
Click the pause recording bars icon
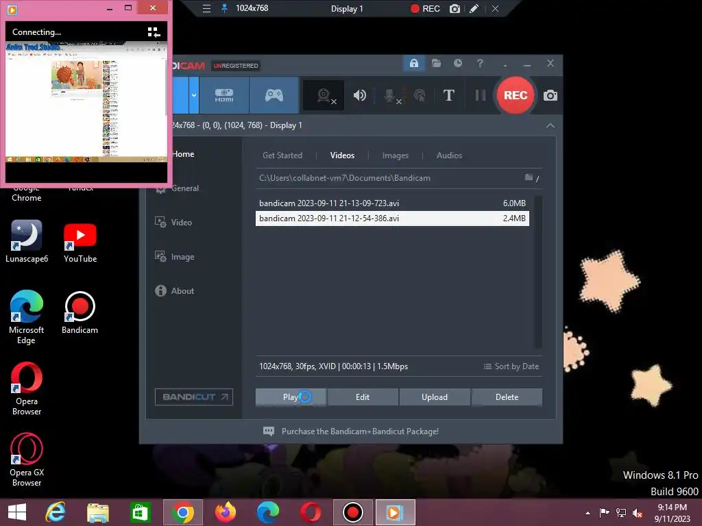[481, 95]
